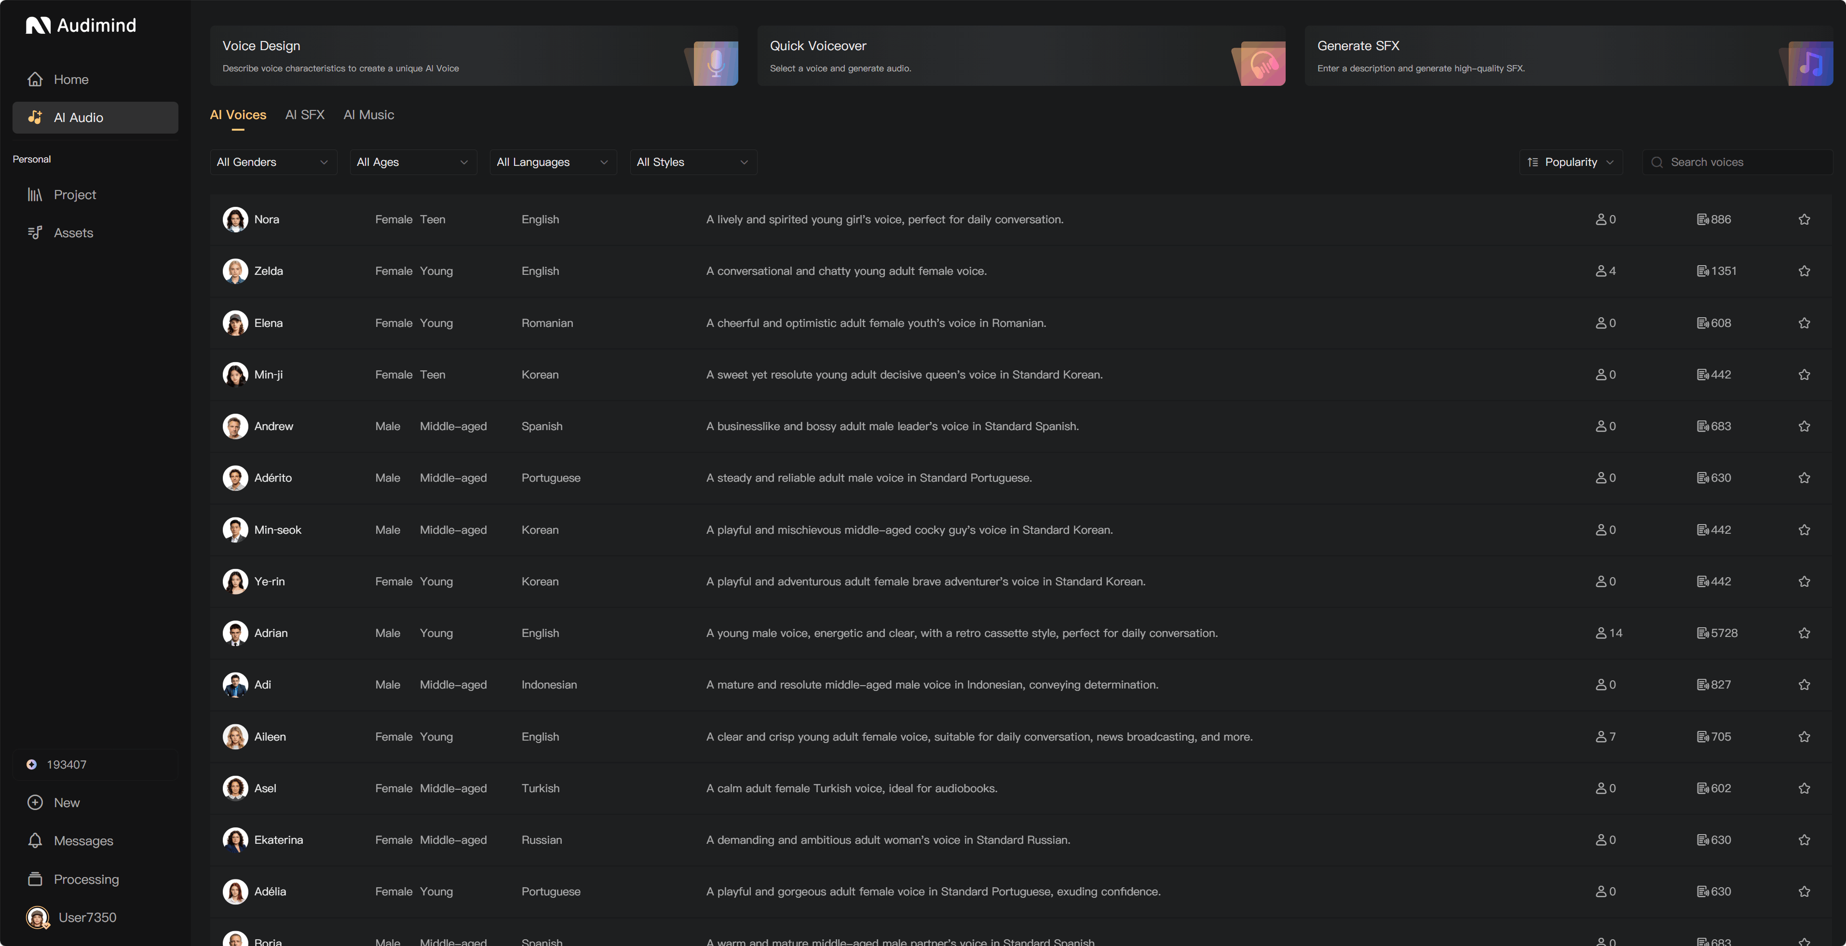Viewport: 1846px width, 946px height.
Task: Open the Assets section
Action: click(x=95, y=233)
